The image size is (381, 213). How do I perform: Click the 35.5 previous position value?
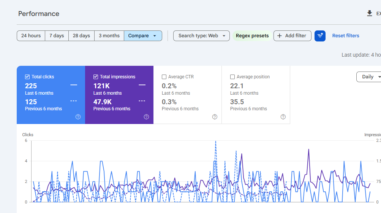point(237,102)
